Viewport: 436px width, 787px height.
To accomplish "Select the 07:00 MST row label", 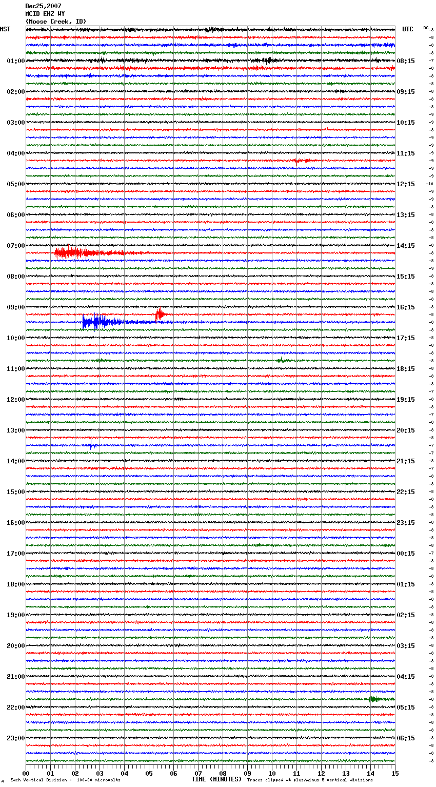I will [x=16, y=246].
